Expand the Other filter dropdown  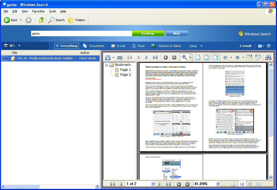point(196,46)
